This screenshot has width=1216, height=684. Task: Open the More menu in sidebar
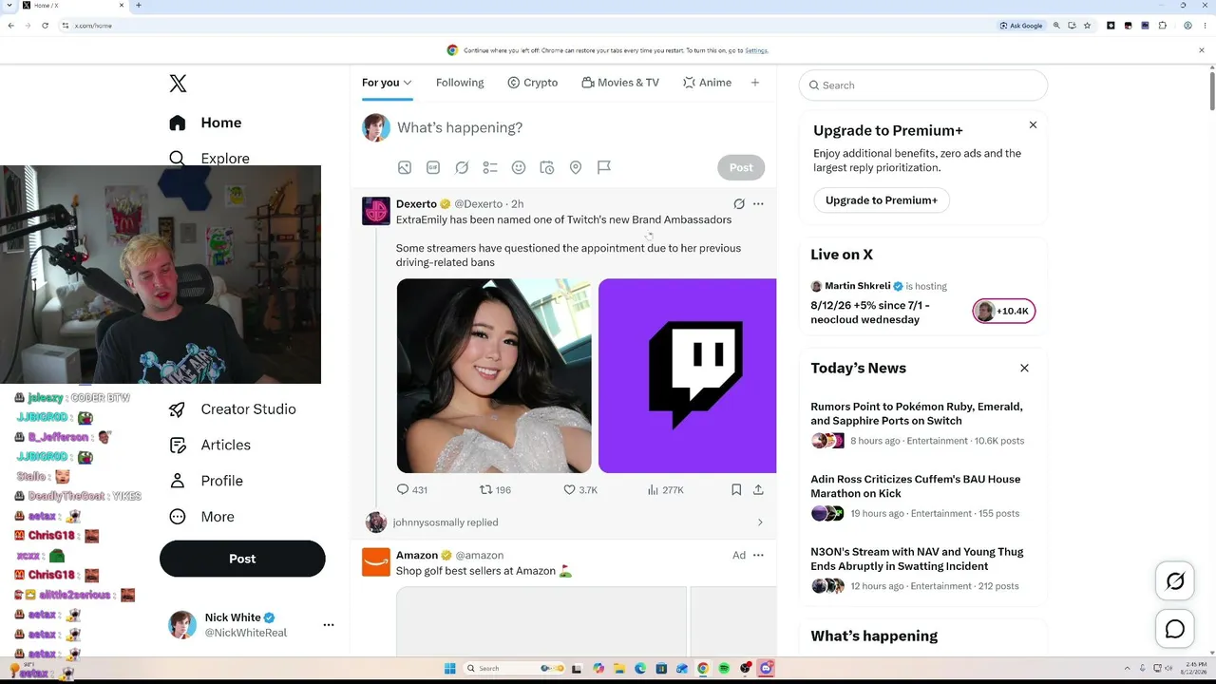[x=201, y=517]
